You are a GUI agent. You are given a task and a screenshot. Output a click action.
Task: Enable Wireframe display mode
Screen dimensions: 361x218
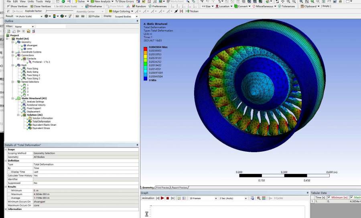click(x=93, y=6)
